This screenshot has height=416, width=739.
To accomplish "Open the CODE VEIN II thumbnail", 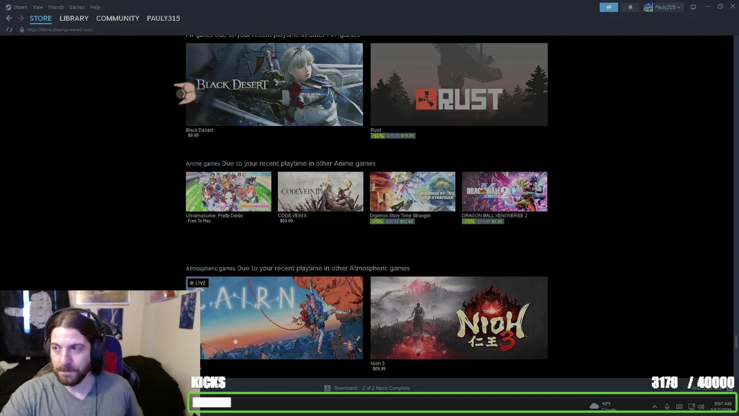I will pyautogui.click(x=320, y=191).
